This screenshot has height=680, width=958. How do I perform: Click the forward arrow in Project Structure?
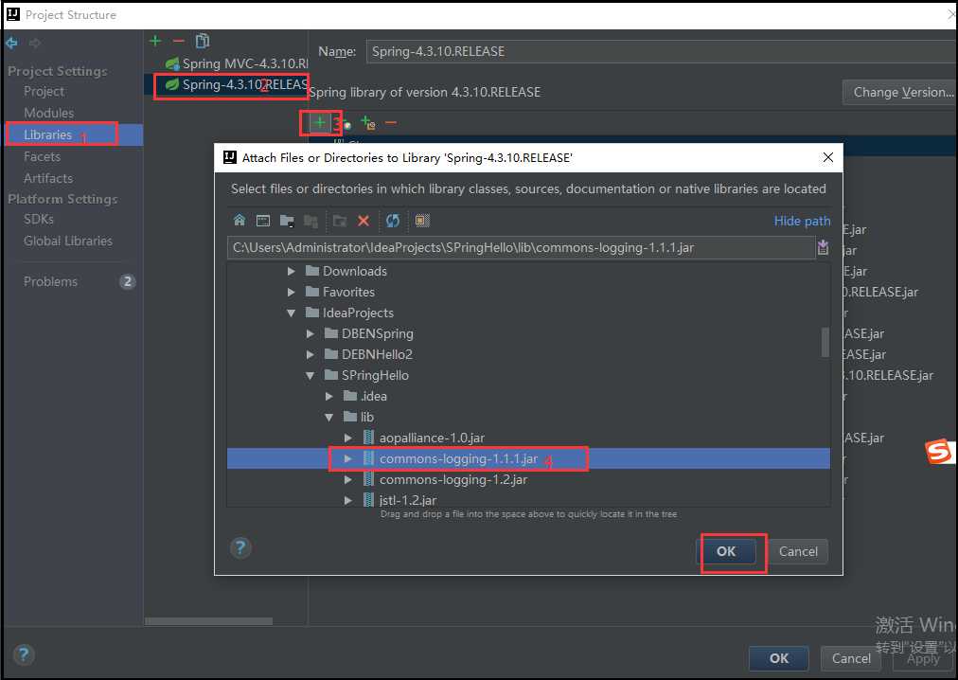click(35, 43)
